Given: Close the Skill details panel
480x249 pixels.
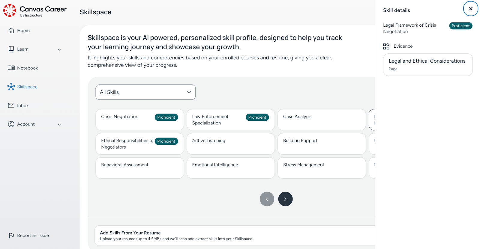Looking at the screenshot, I should tap(470, 9).
